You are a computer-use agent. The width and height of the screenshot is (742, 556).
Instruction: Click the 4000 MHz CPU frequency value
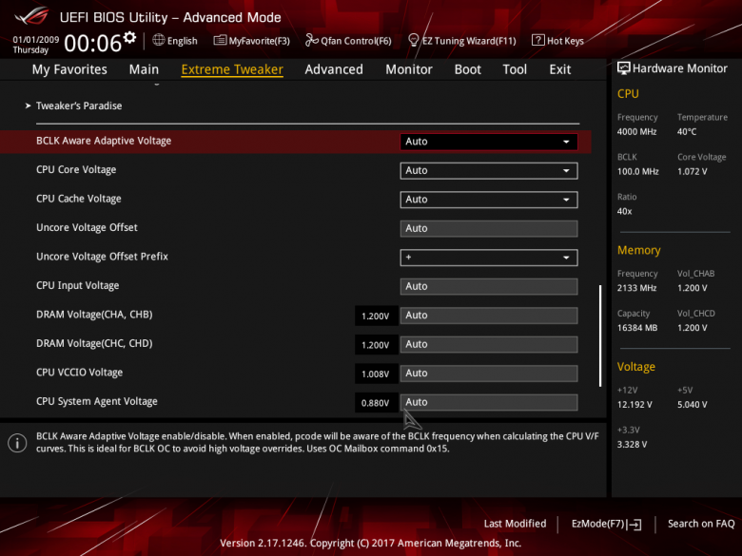click(x=637, y=132)
